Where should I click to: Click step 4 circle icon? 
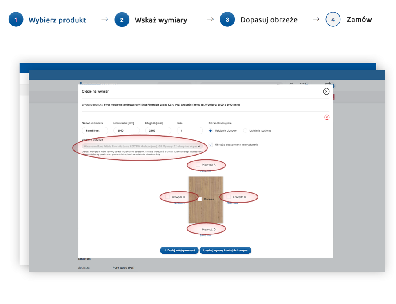[333, 20]
